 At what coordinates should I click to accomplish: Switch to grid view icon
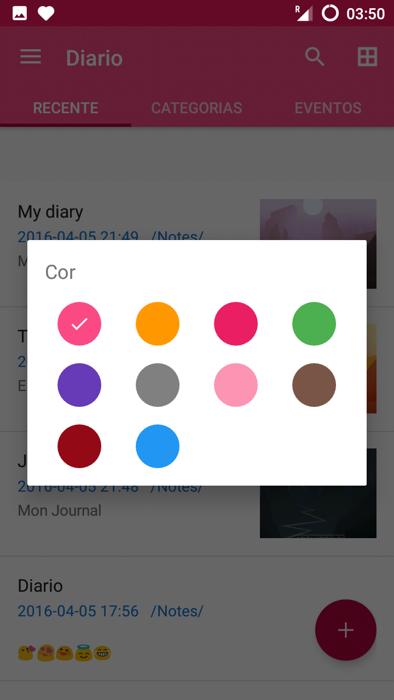point(367,57)
